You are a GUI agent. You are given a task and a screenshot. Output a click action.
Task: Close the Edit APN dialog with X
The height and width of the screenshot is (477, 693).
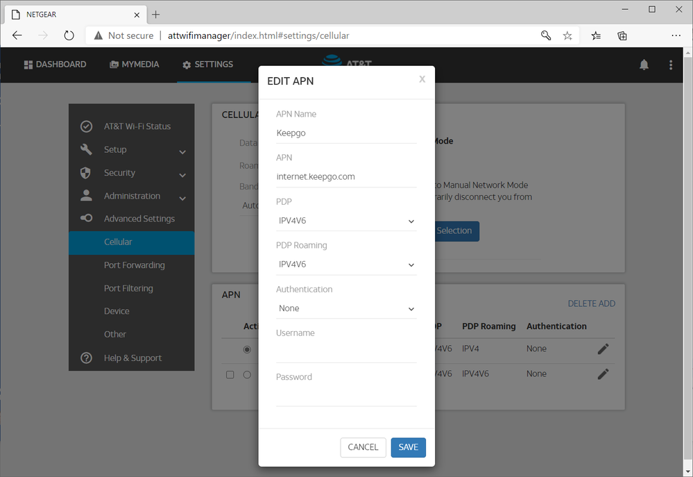point(422,79)
